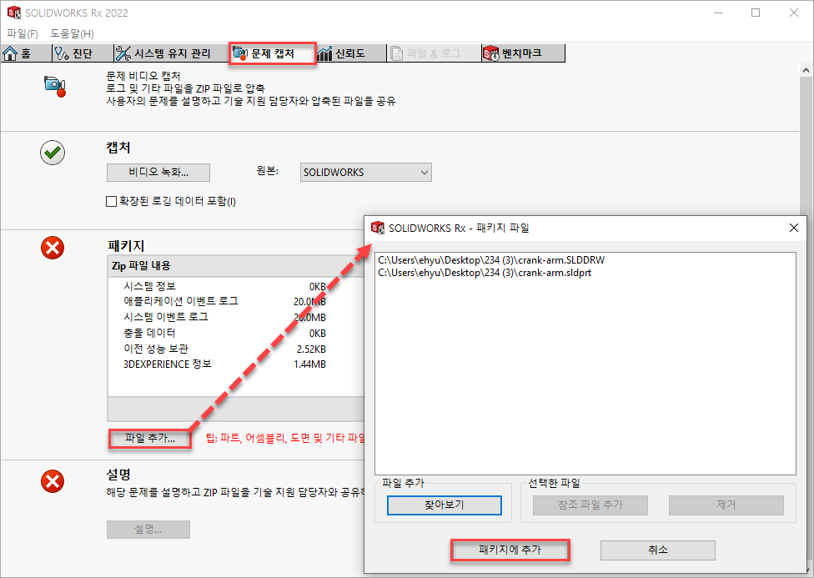Select the 문제 캡처 tab
Viewport: 814px width, 578px height.
(x=273, y=53)
